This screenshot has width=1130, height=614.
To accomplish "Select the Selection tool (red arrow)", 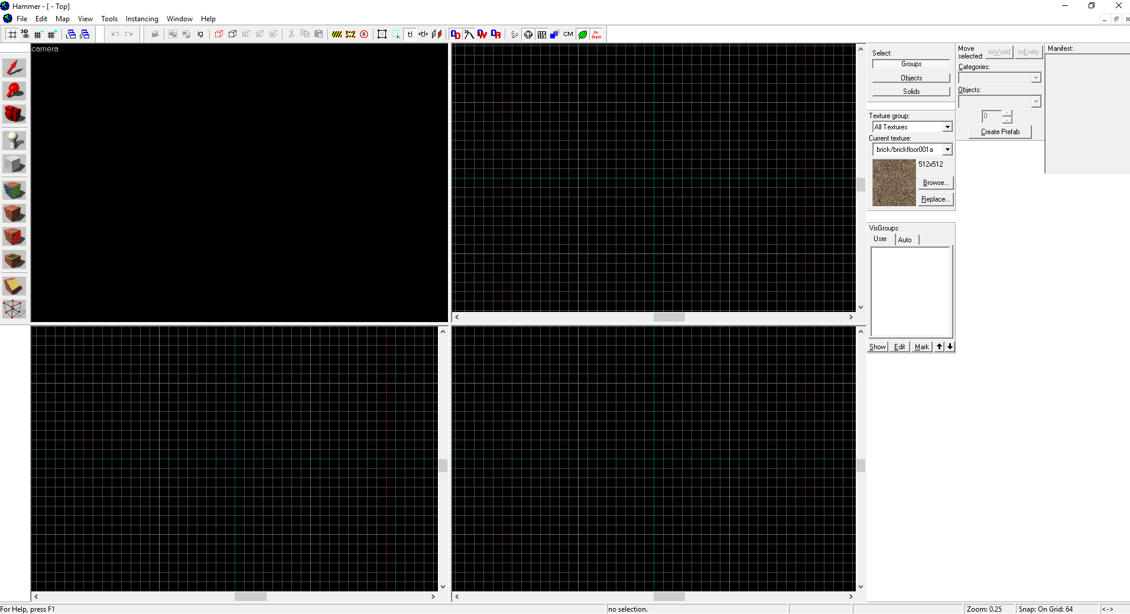I will [14, 68].
